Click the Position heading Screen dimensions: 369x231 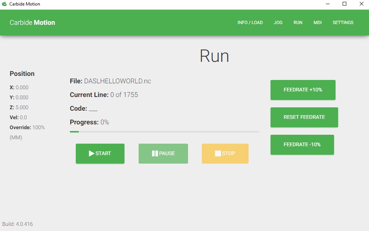pyautogui.click(x=22, y=74)
